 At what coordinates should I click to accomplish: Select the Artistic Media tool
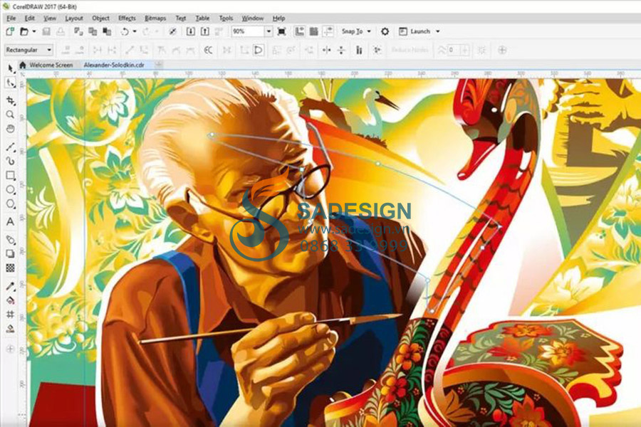[11, 161]
